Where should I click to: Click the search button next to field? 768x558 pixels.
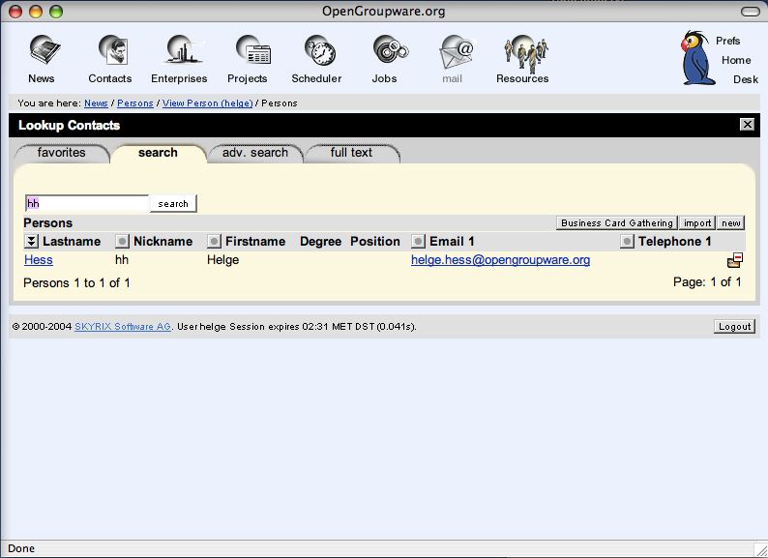[x=173, y=204]
